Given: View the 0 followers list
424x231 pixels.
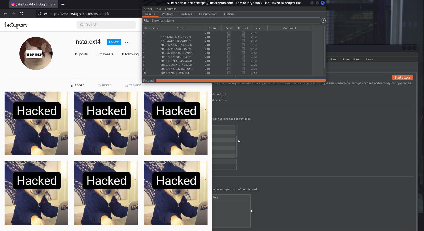Looking at the screenshot, I should tap(105, 54).
